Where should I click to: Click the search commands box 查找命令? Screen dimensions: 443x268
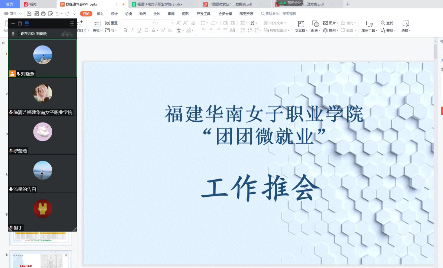point(278,13)
